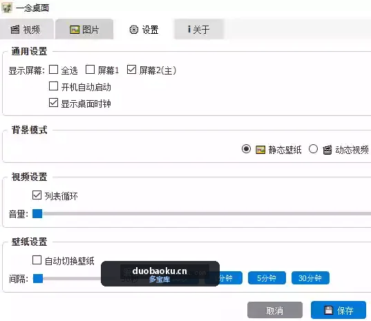Screen dimensions: 371x321
Task: Click the 显示屏幕: label
Action: tap(27, 70)
